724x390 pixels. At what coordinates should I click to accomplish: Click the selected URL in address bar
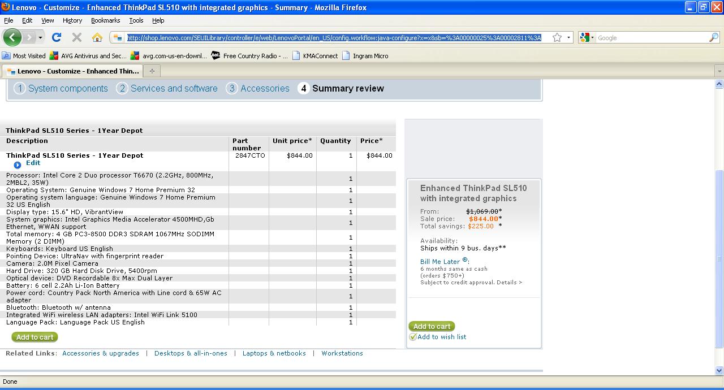334,38
